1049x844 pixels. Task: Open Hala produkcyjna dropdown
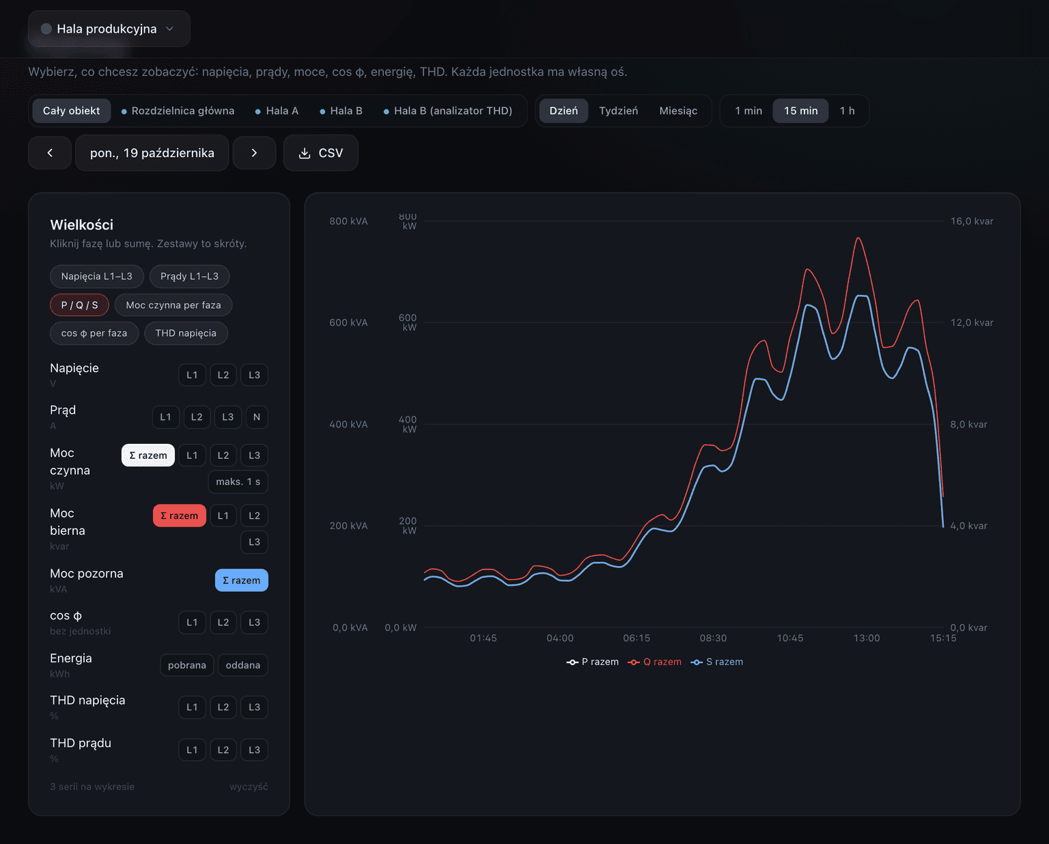click(x=109, y=29)
